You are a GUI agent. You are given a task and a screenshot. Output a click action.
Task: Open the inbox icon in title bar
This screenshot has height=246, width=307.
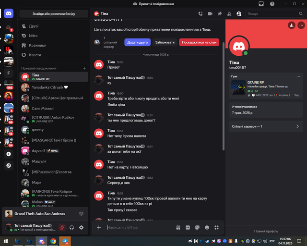tap(261, 4)
